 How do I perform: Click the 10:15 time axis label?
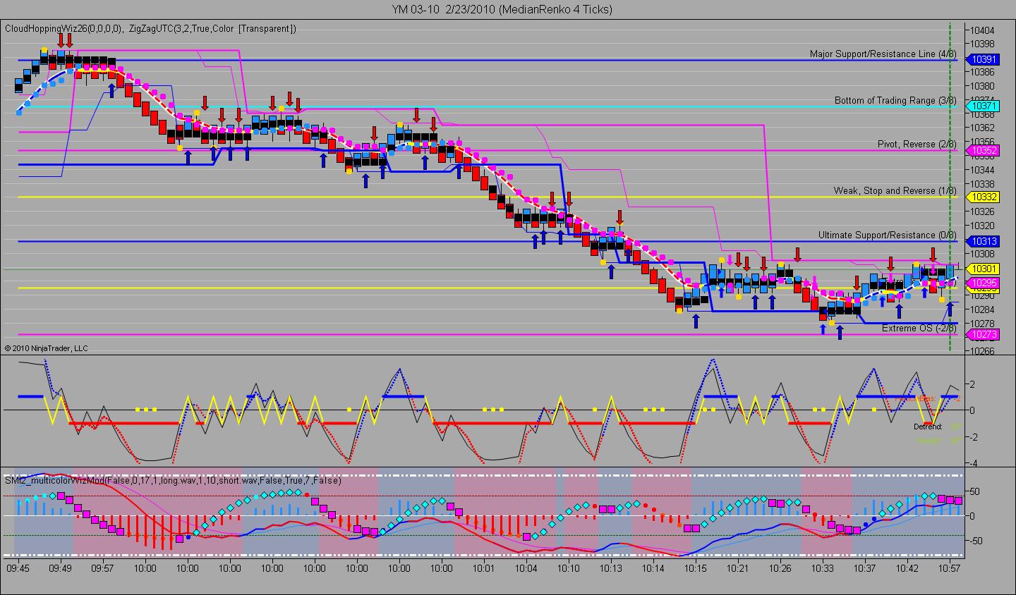(x=695, y=567)
